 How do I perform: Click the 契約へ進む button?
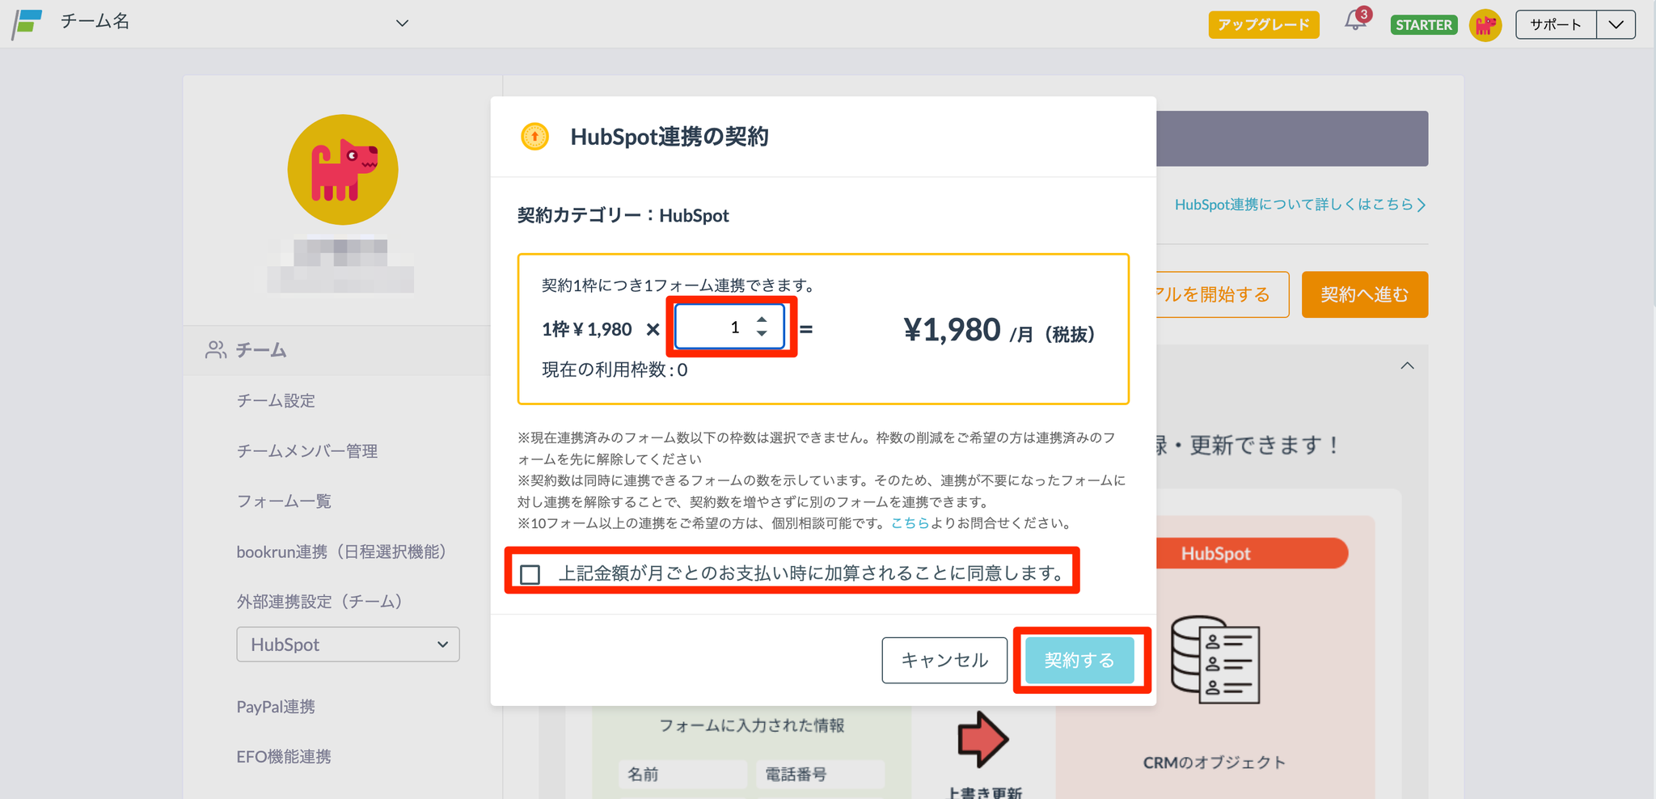pyautogui.click(x=1365, y=294)
